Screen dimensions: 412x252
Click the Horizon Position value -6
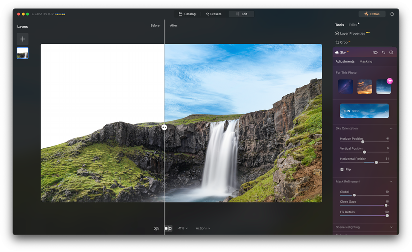click(x=387, y=139)
